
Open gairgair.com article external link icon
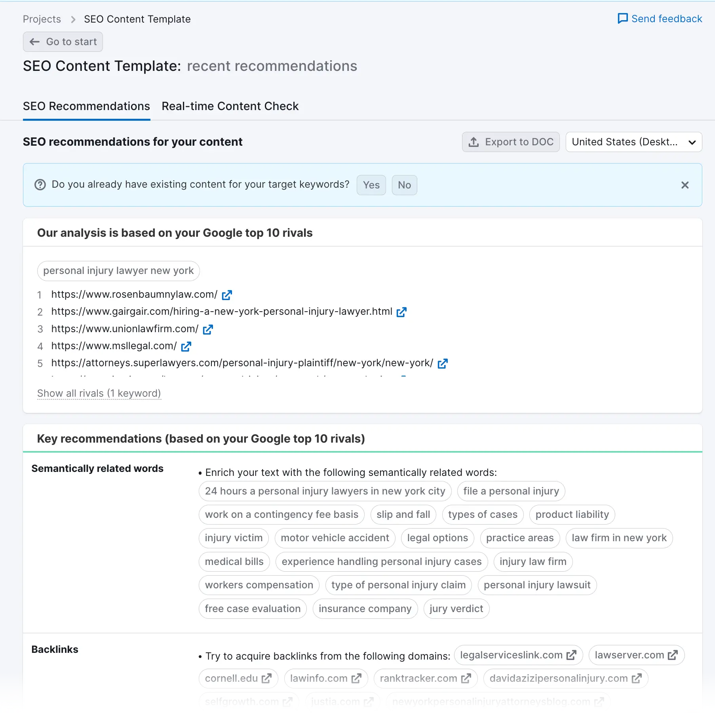(x=401, y=312)
